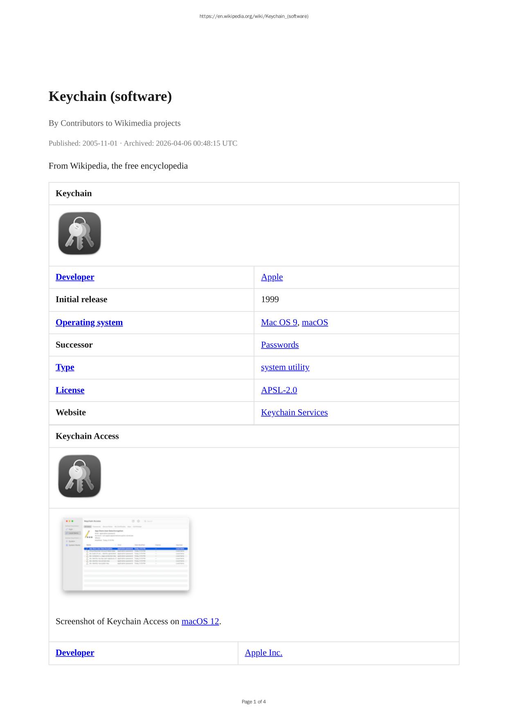508x718 pixels.
Task: Open the Keychain Access window screenshot thumbnail
Action: tap(126, 554)
